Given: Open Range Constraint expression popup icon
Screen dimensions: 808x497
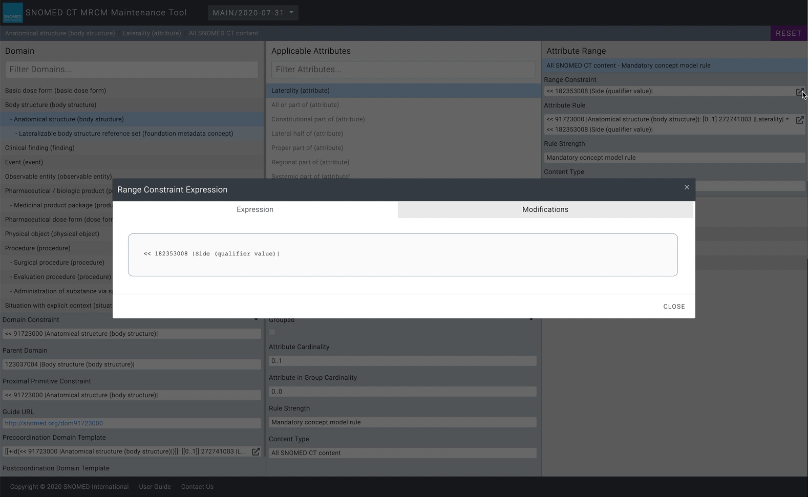Looking at the screenshot, I should tap(799, 92).
